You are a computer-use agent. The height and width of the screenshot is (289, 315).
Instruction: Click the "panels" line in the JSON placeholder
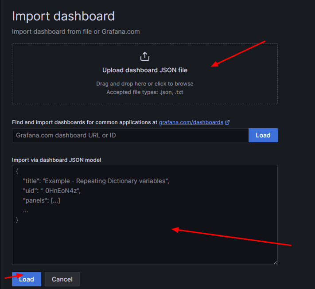(x=41, y=200)
